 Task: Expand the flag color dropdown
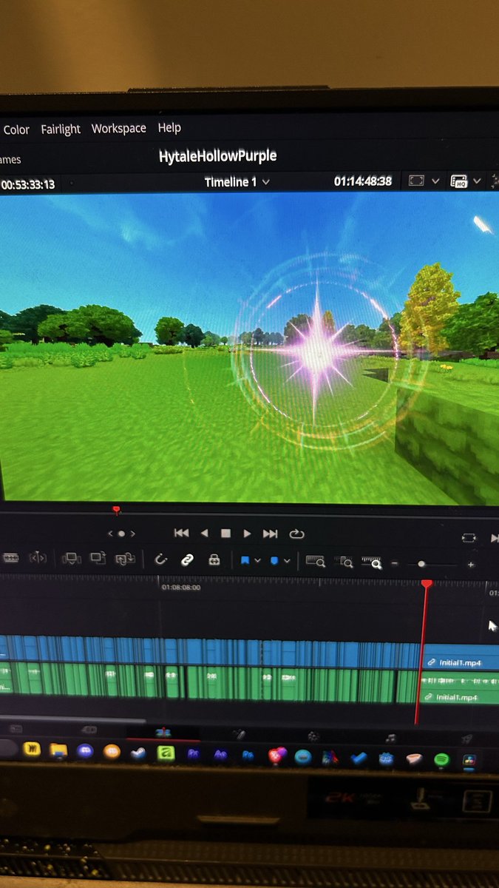click(257, 561)
